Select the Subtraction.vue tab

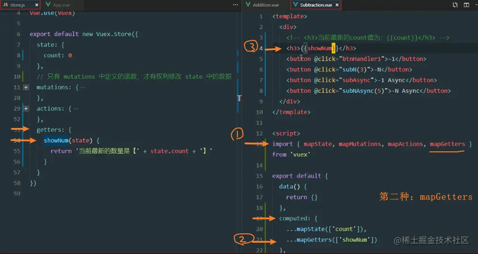pyautogui.click(x=316, y=5)
